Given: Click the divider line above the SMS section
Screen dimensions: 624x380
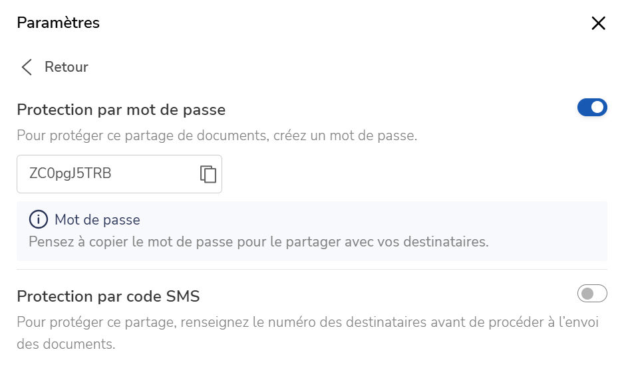Looking at the screenshot, I should pyautogui.click(x=312, y=270).
